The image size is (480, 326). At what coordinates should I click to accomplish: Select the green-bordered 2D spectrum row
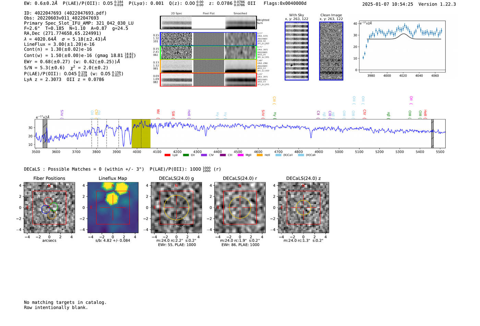[208, 53]
